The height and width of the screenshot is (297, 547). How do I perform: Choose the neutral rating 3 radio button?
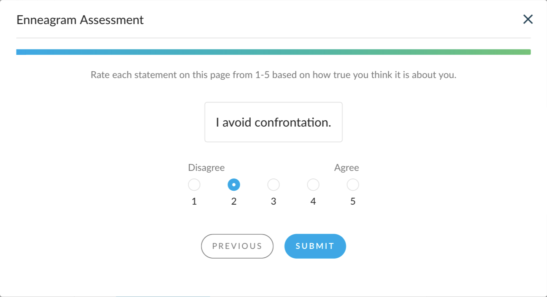(x=273, y=185)
